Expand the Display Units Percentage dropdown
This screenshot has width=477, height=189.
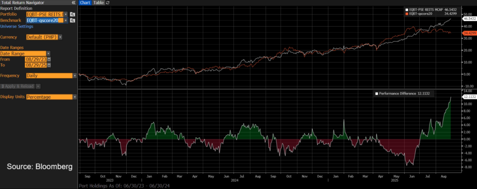tap(75, 97)
